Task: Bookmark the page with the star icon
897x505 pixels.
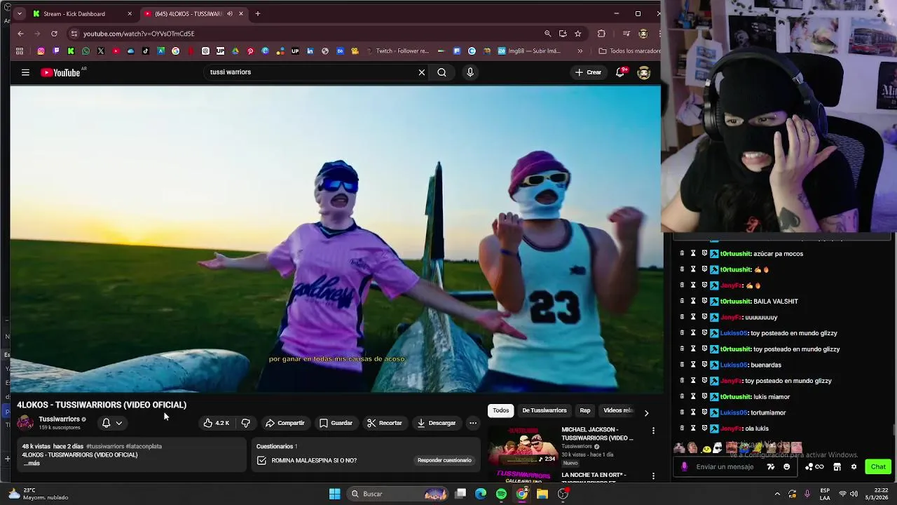Action: [x=577, y=33]
